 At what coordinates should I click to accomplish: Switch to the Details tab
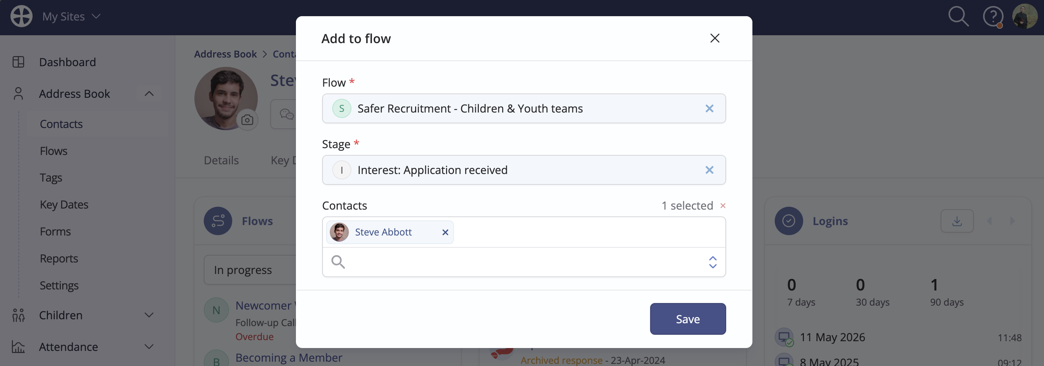coord(221,160)
